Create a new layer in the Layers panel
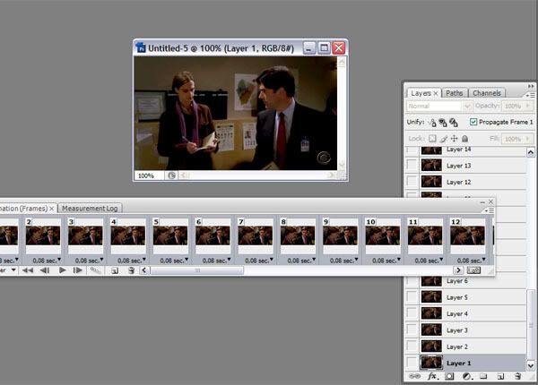This screenshot has height=385, width=538. (x=500, y=376)
